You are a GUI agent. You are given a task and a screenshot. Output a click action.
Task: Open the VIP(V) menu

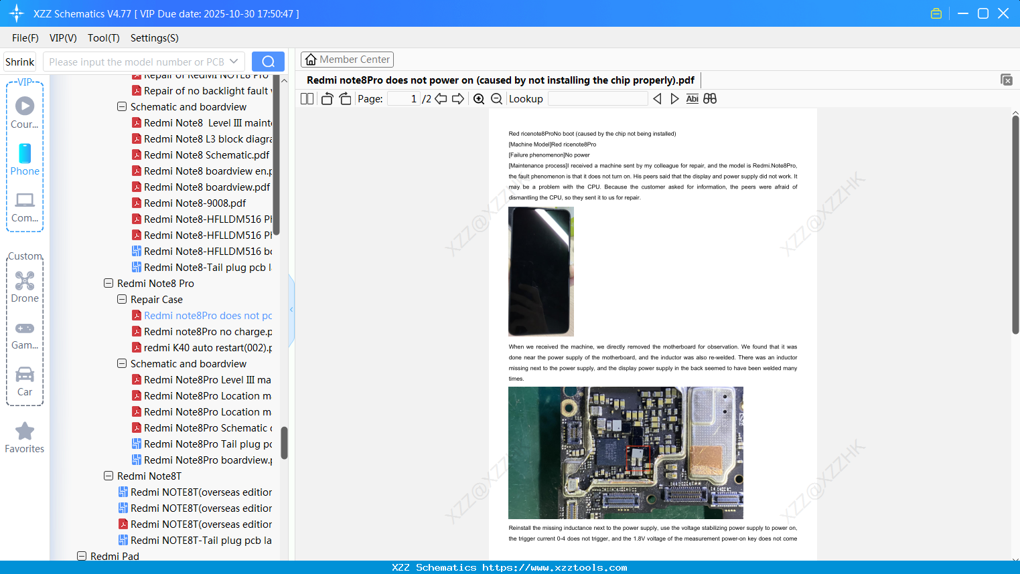click(x=63, y=38)
